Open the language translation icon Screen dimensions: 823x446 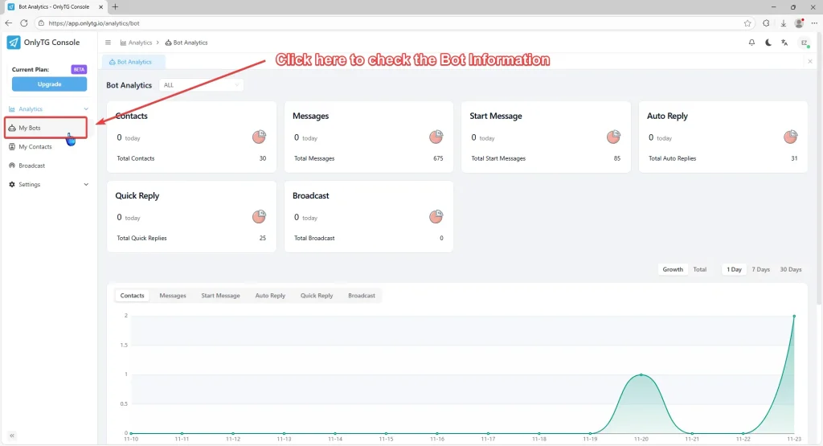784,43
